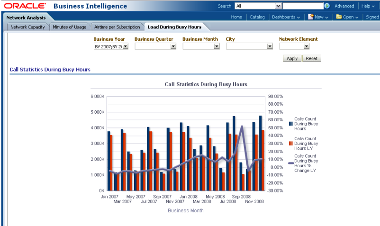The image size is (380, 226).
Task: Click the Sep 2008 axis label
Action: coord(241,197)
